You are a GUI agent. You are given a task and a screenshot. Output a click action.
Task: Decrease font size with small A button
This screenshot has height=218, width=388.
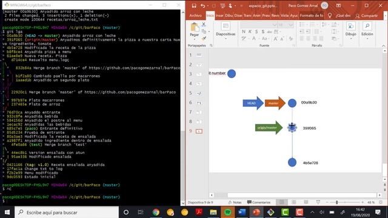click(x=282, y=39)
